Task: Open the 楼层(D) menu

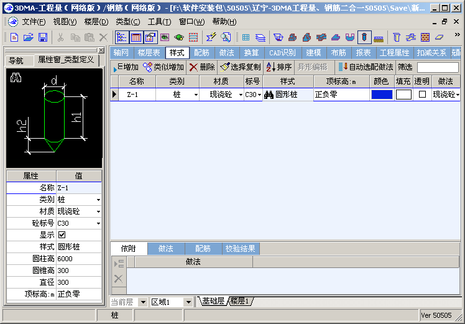Action: tap(96, 22)
